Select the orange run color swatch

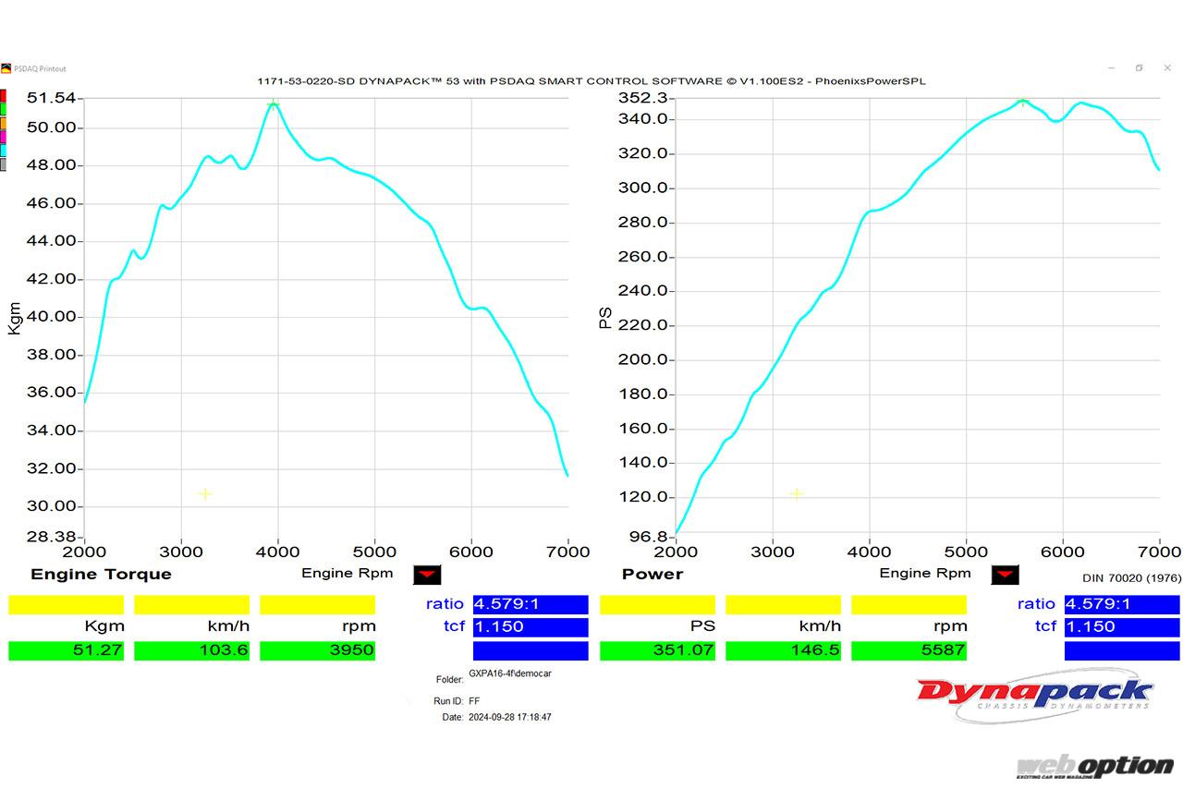tap(3, 123)
